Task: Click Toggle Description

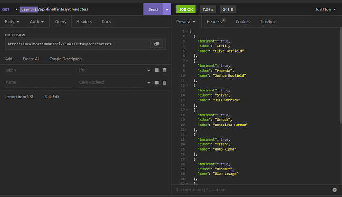Action: (66, 59)
